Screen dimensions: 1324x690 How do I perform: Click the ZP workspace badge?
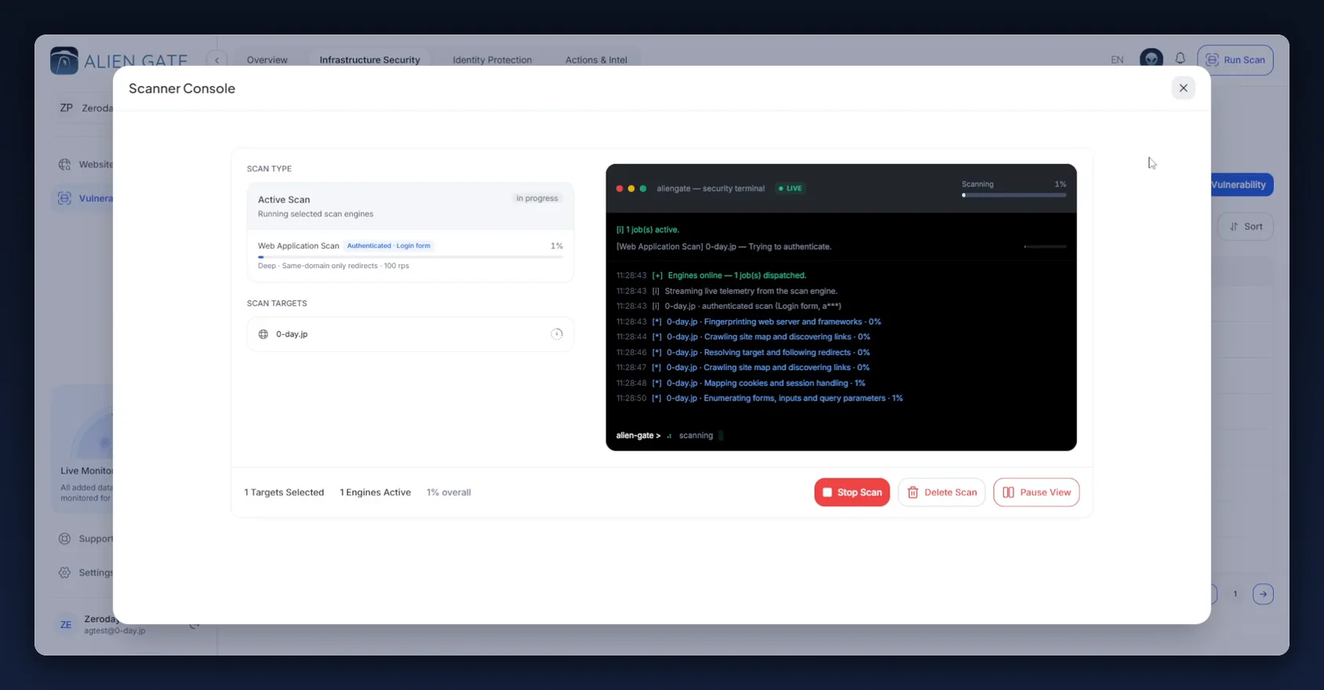[x=66, y=108]
